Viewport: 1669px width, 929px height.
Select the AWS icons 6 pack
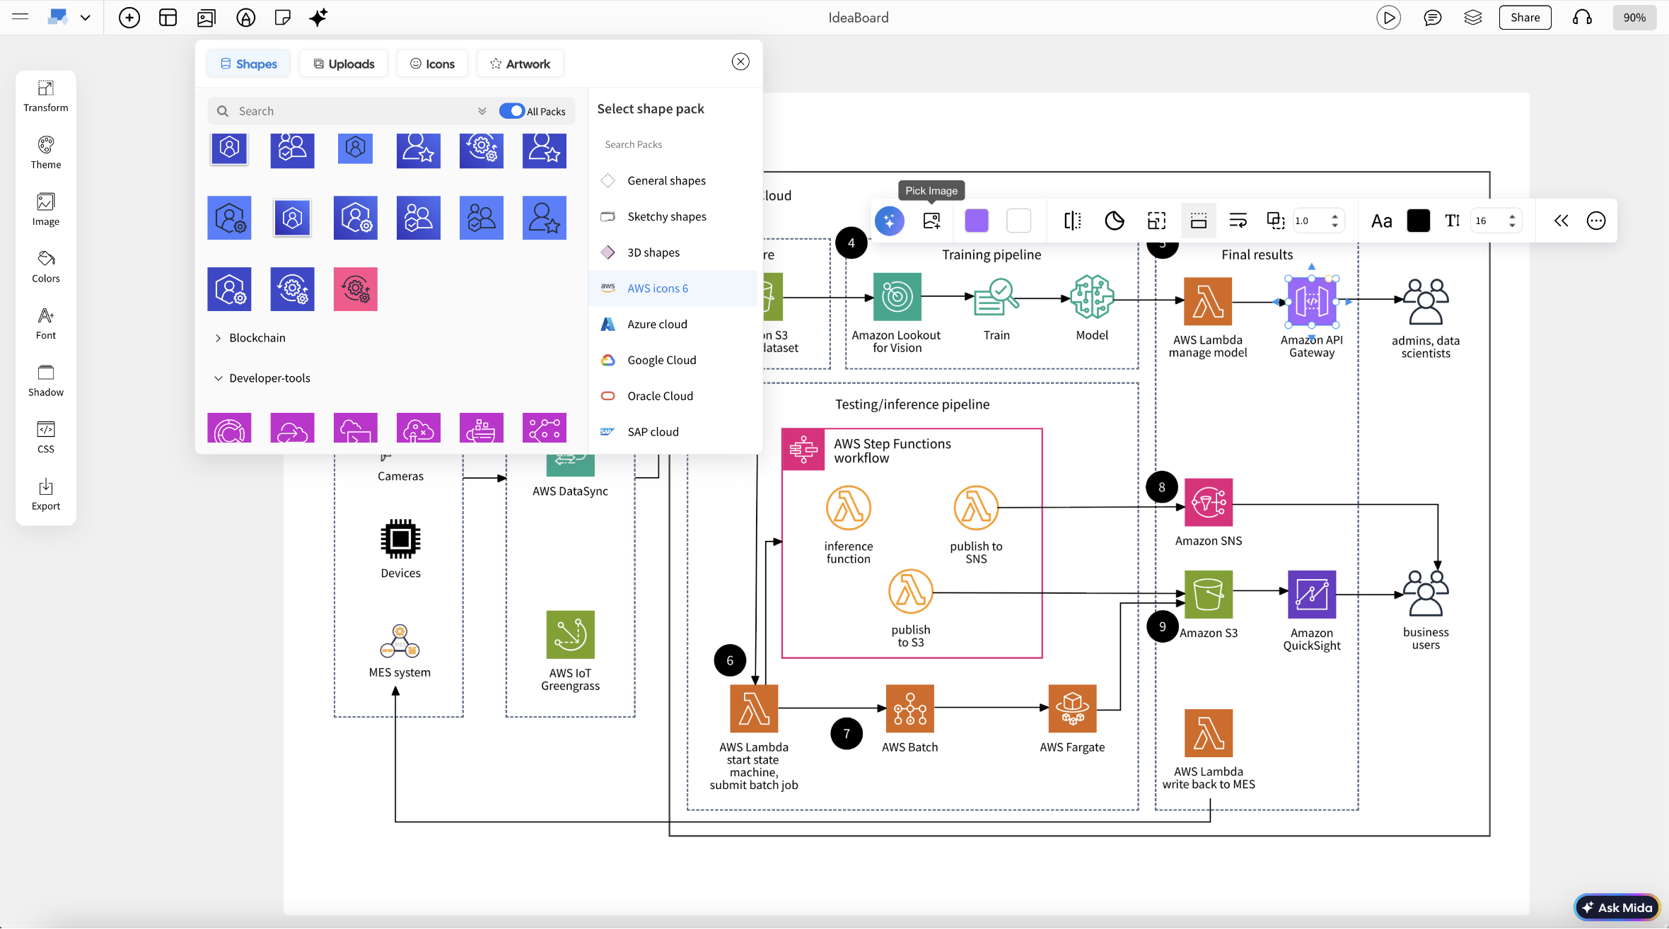pyautogui.click(x=673, y=288)
